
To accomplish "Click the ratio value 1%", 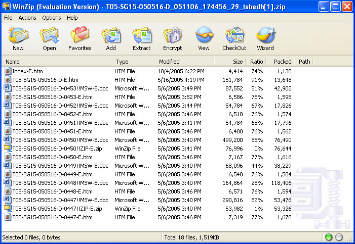I will point(258,209).
